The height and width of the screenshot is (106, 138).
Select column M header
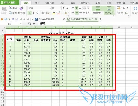click(119, 27)
